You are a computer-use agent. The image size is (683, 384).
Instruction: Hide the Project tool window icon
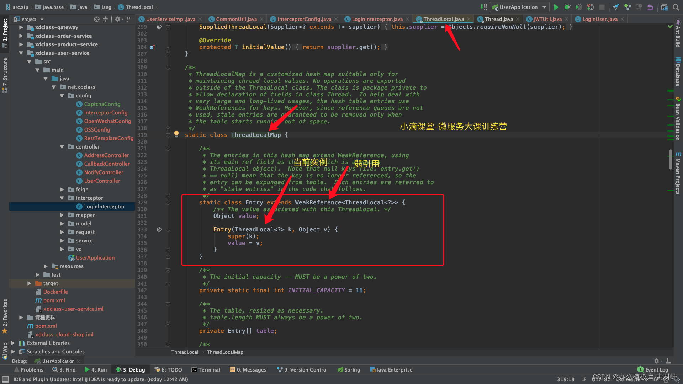click(x=129, y=19)
